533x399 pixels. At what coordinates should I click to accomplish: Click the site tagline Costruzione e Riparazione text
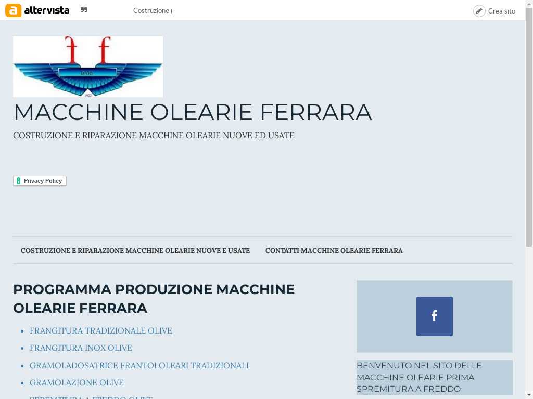pyautogui.click(x=154, y=136)
